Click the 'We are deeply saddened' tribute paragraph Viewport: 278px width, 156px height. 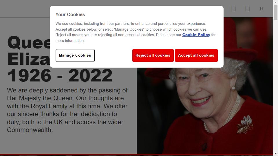67,110
